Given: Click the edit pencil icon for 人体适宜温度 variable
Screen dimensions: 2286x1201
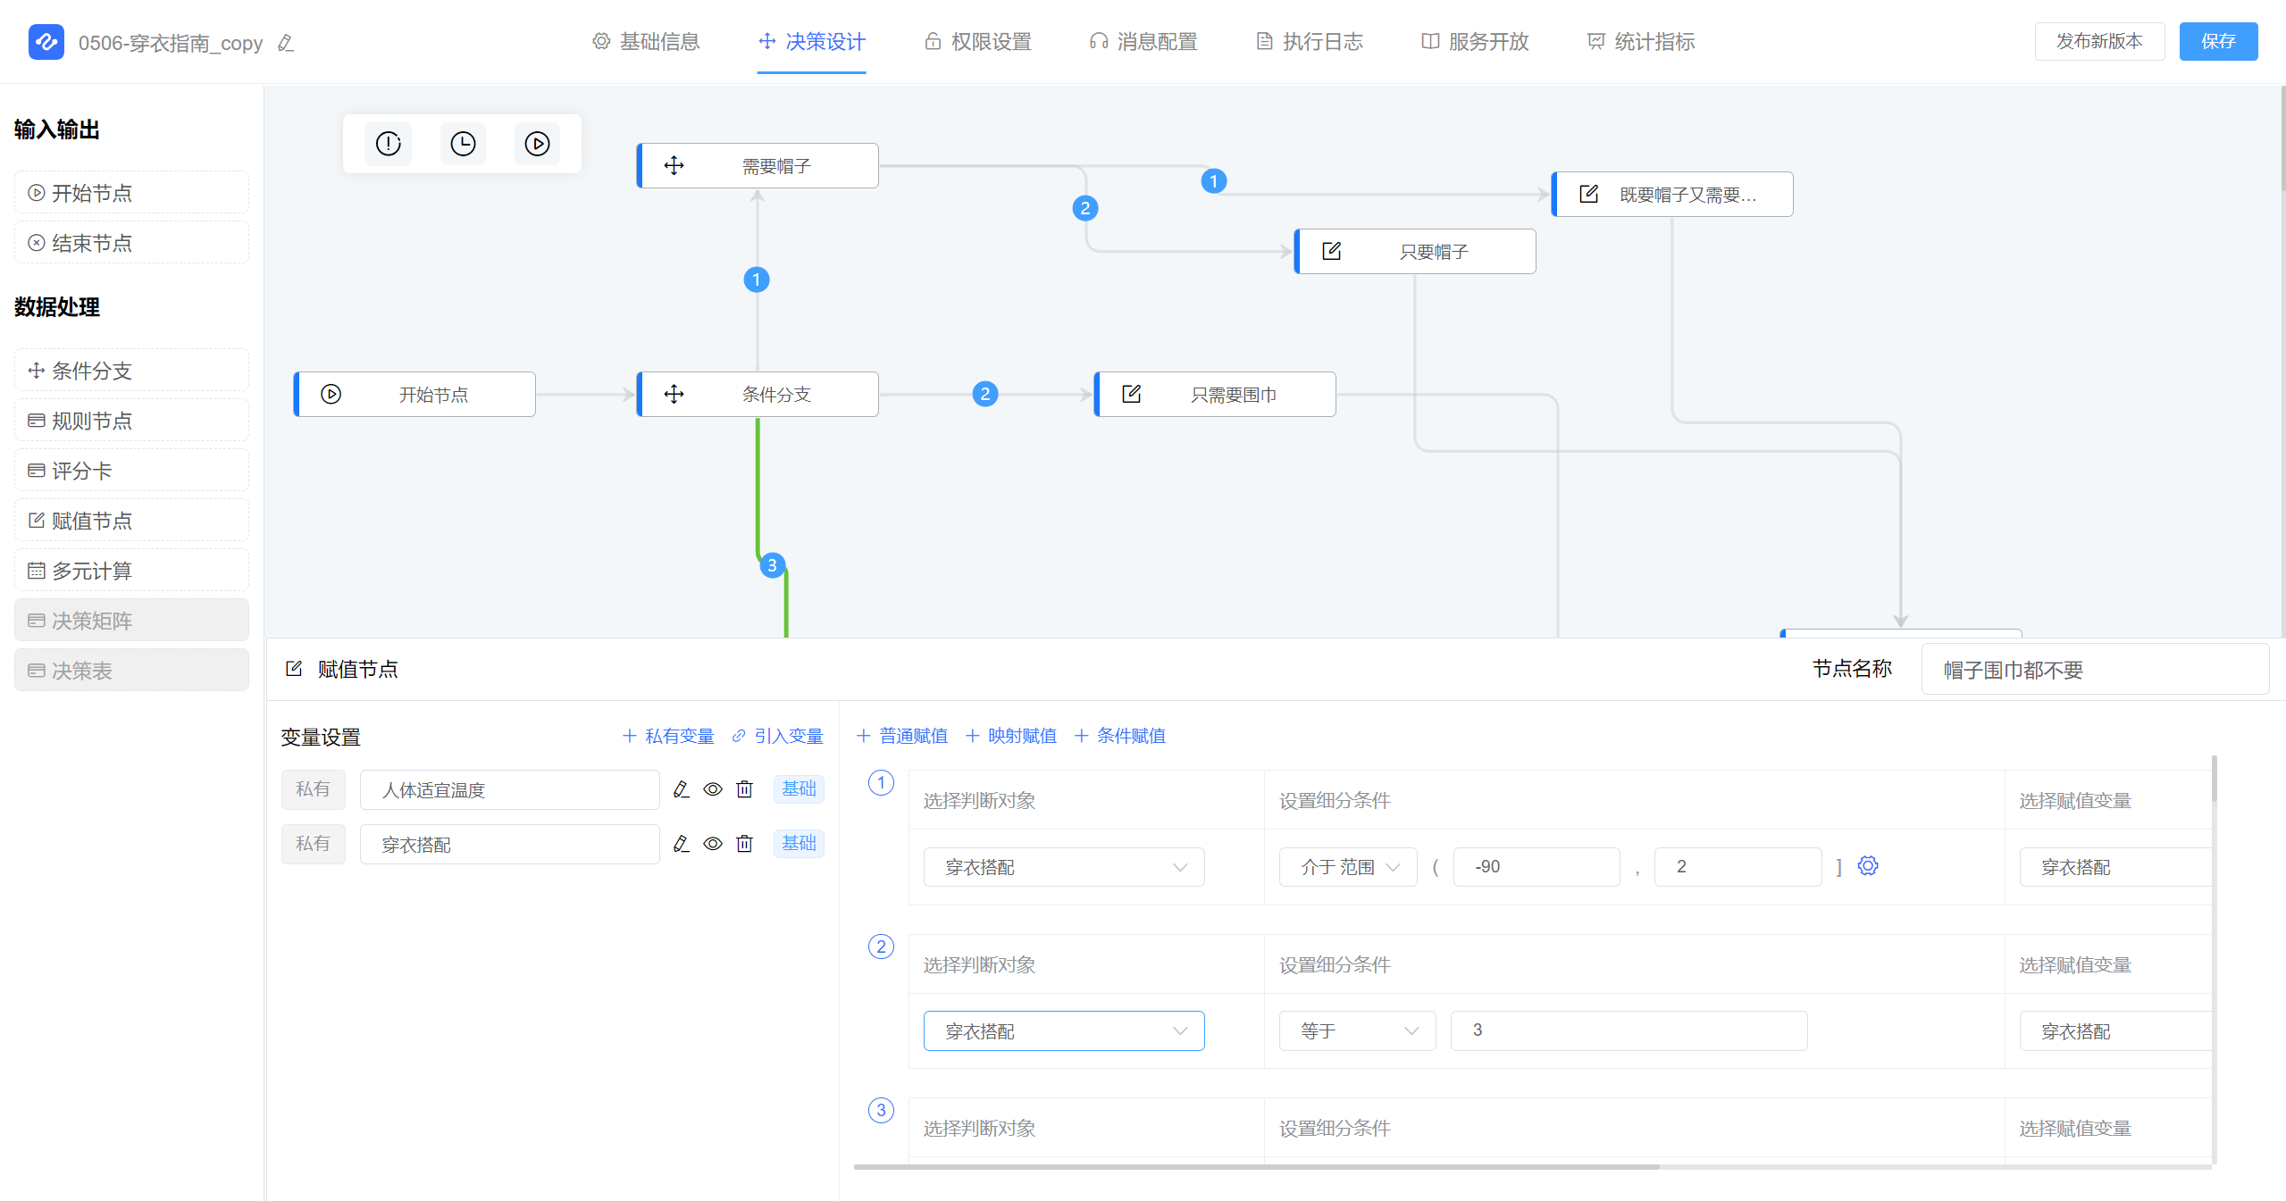Looking at the screenshot, I should tap(681, 789).
